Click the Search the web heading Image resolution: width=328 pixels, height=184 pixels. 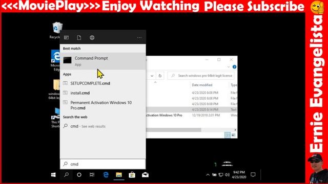pyautogui.click(x=75, y=117)
